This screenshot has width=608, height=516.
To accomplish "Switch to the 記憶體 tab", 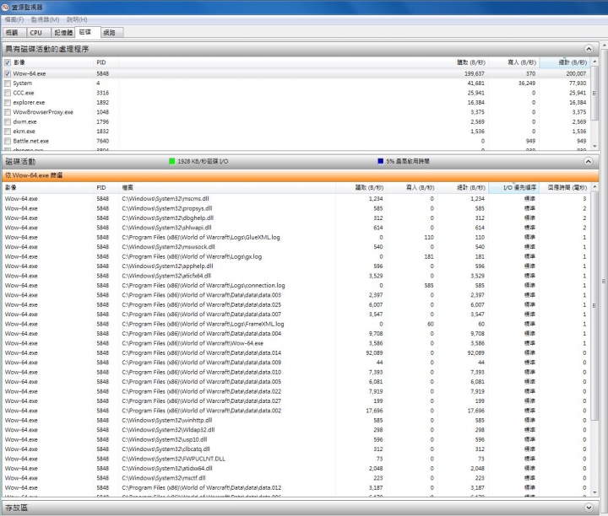I will (x=63, y=33).
